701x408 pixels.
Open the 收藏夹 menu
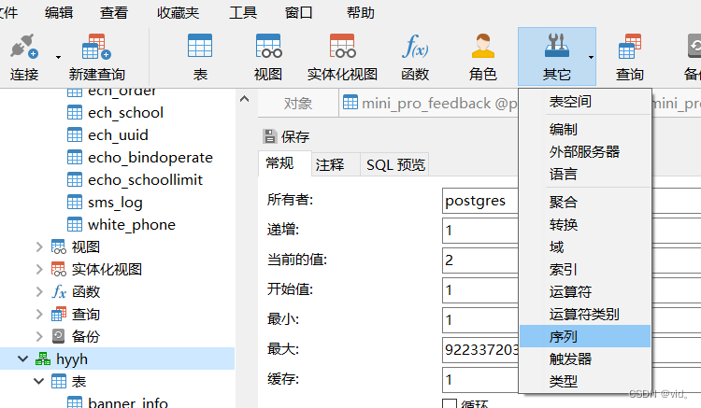tap(178, 12)
